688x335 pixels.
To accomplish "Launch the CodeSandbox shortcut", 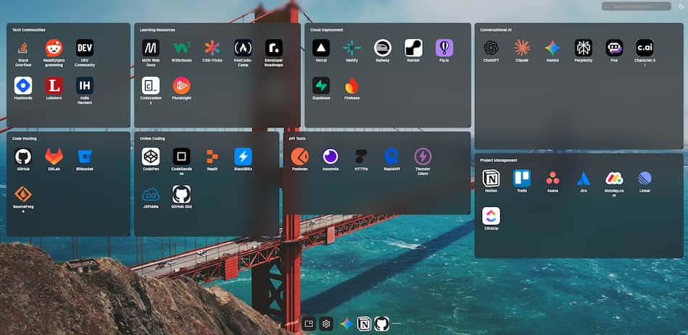I will 182,157.
